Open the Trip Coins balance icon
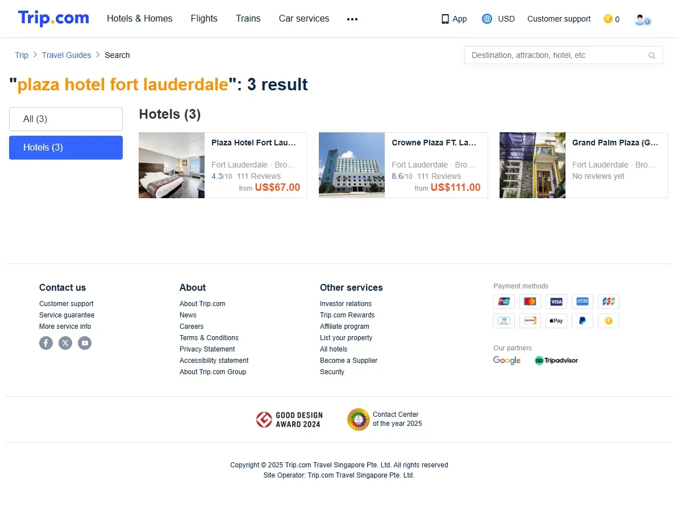 click(608, 19)
